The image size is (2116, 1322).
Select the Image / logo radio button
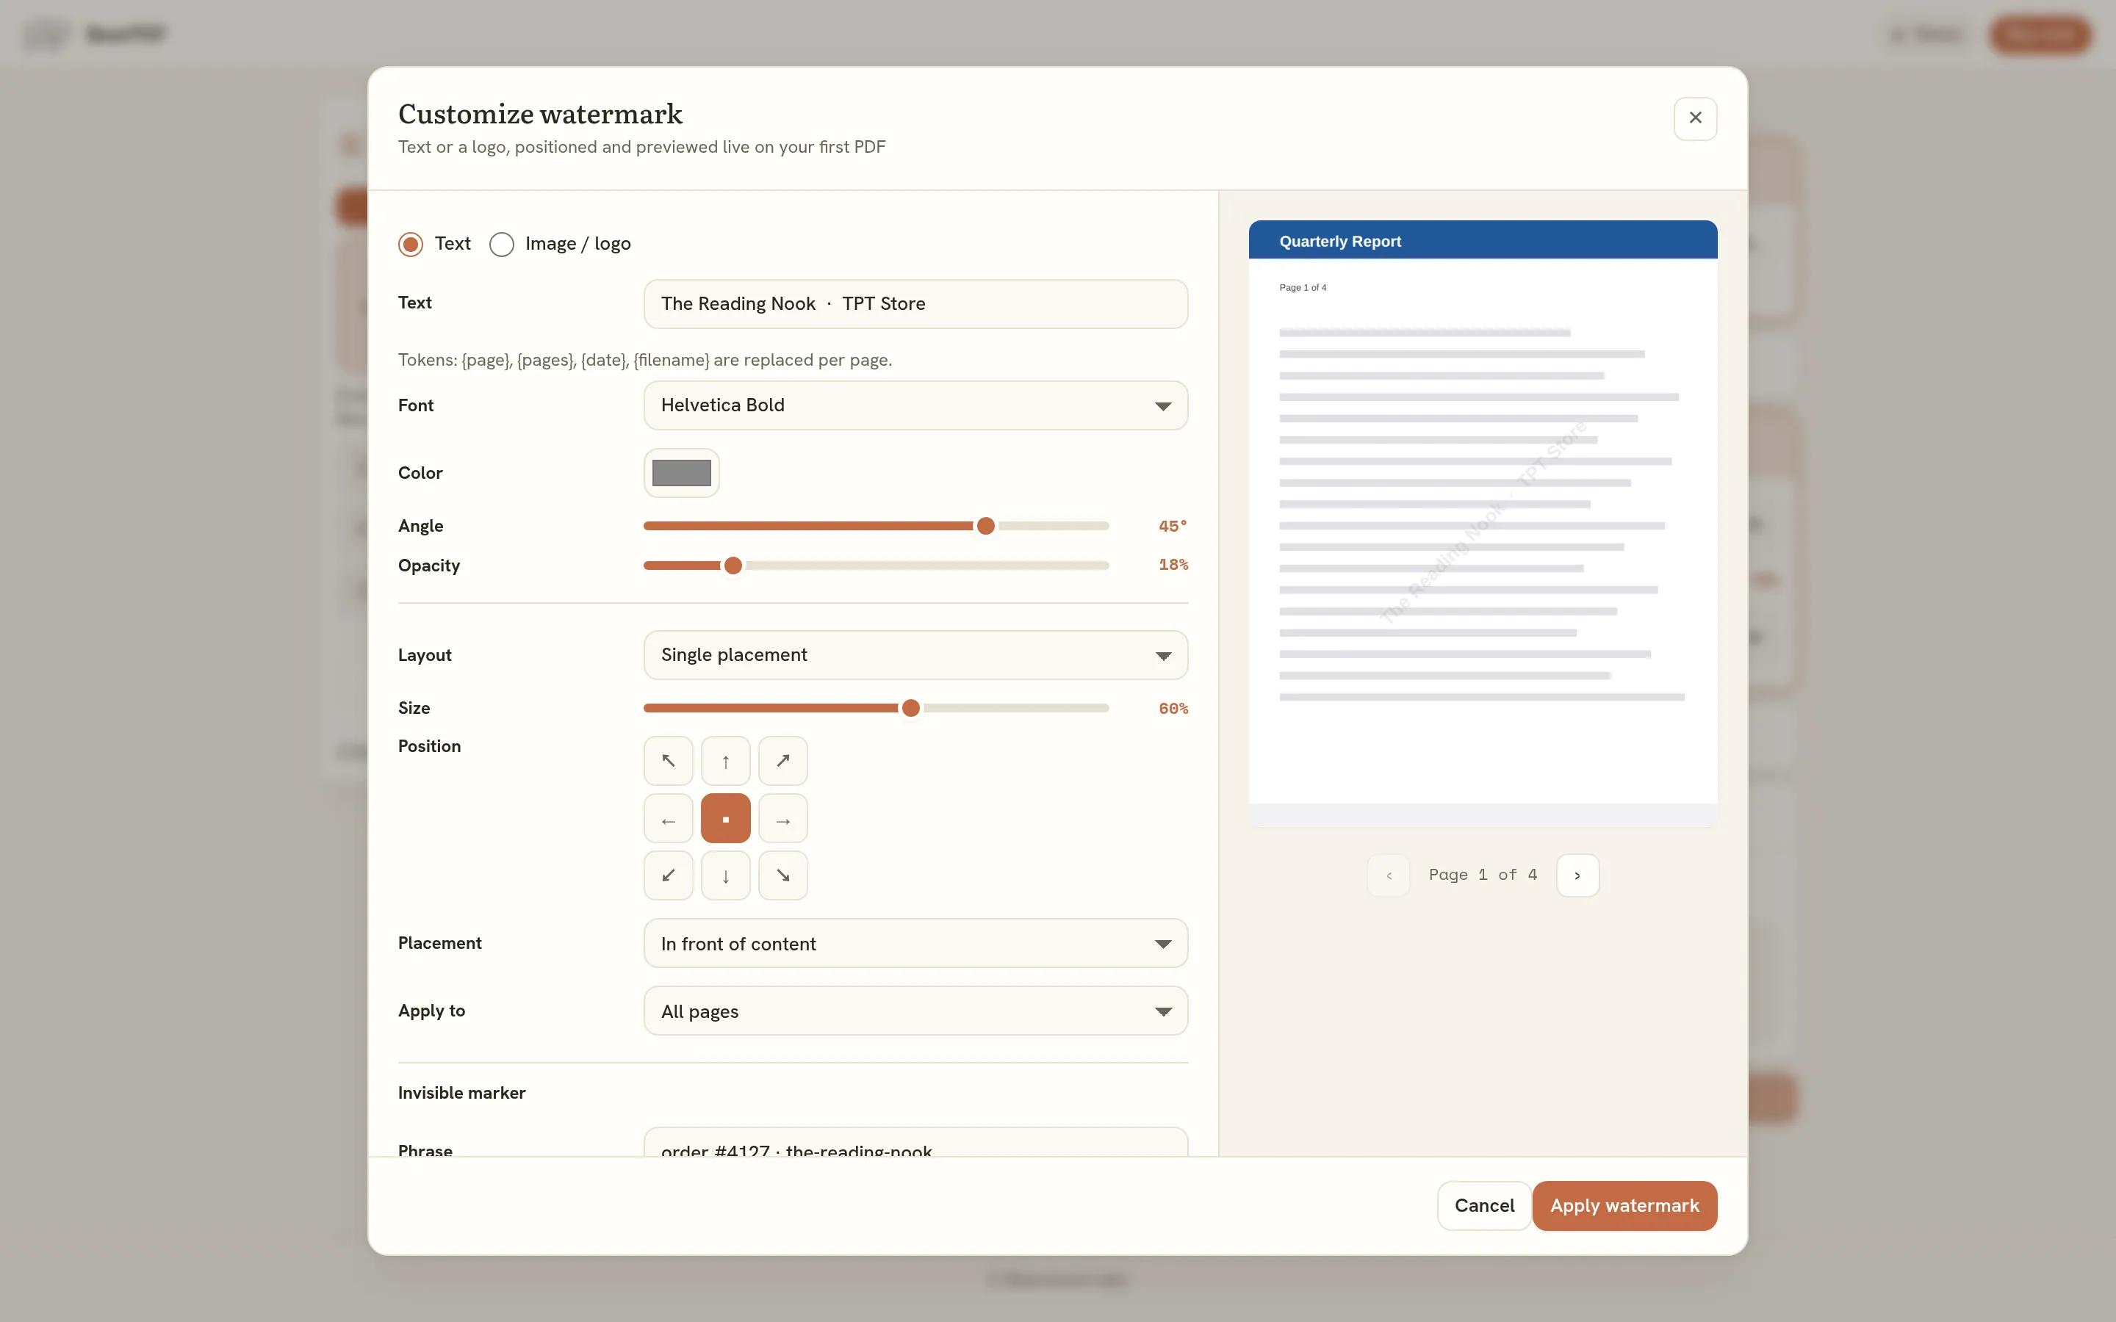501,244
